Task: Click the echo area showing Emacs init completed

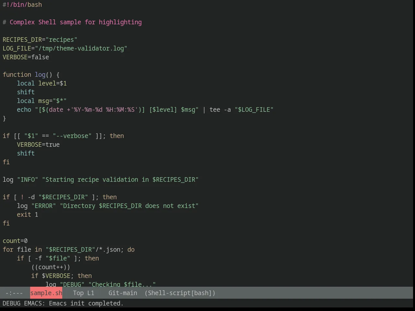Action: click(x=63, y=303)
